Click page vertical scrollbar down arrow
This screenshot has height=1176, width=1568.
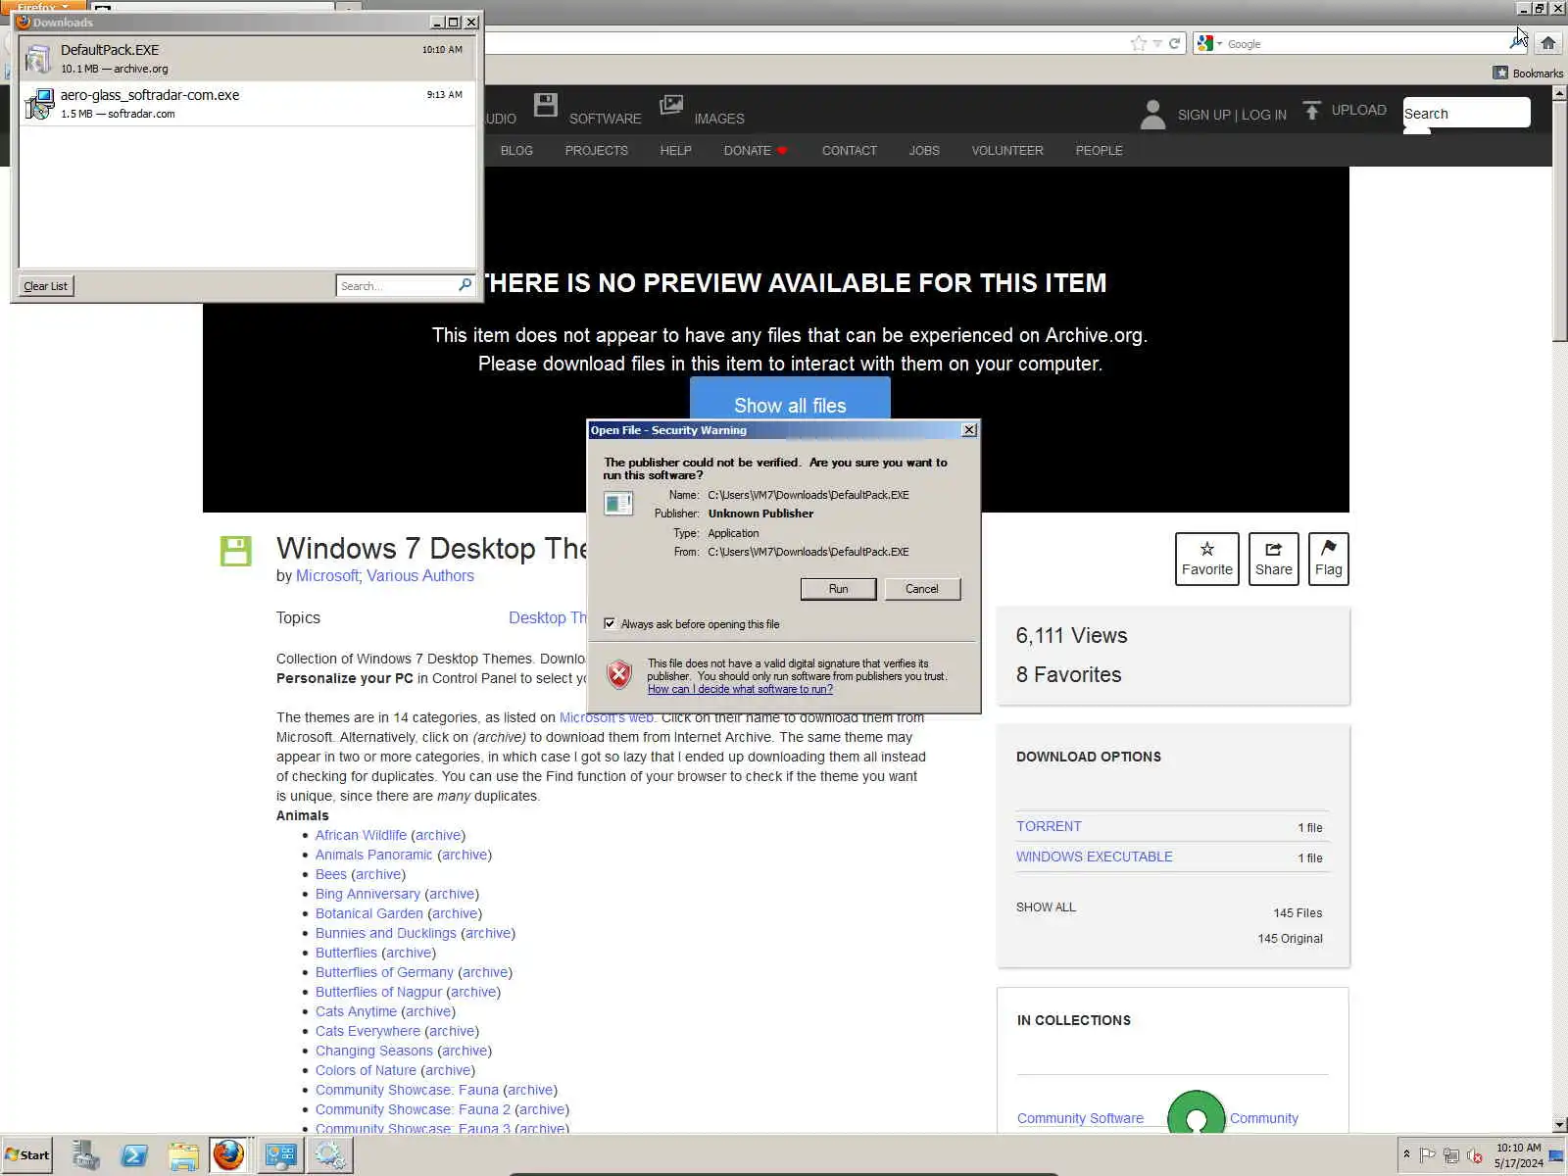(x=1559, y=1124)
